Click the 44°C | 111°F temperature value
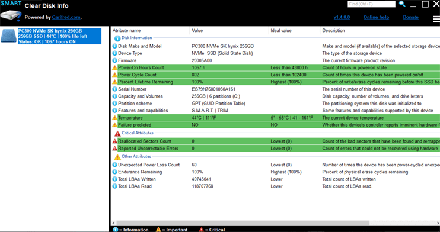 pyautogui.click(x=204, y=118)
